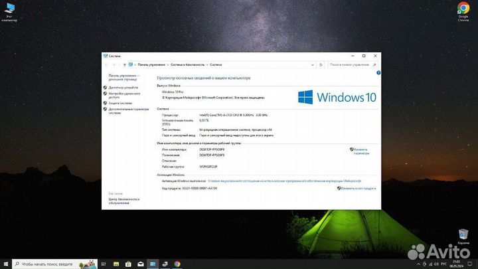The image size is (478, 269).
Task: Select the processor Intel Core i3-2120 text
Action: pyautogui.click(x=233, y=115)
